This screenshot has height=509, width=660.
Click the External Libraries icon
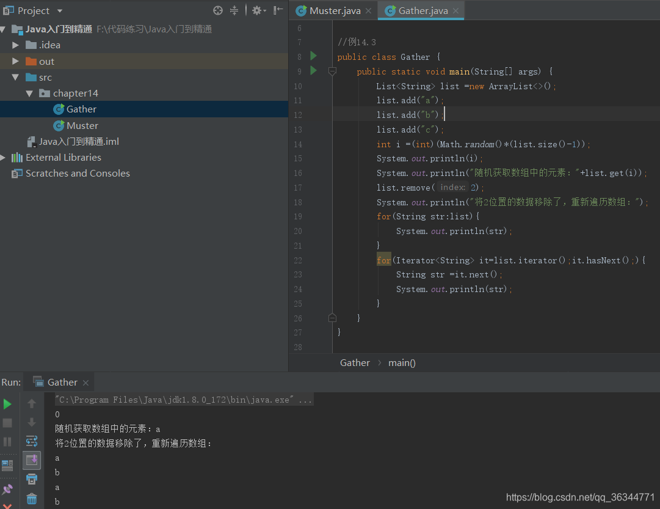coord(17,158)
